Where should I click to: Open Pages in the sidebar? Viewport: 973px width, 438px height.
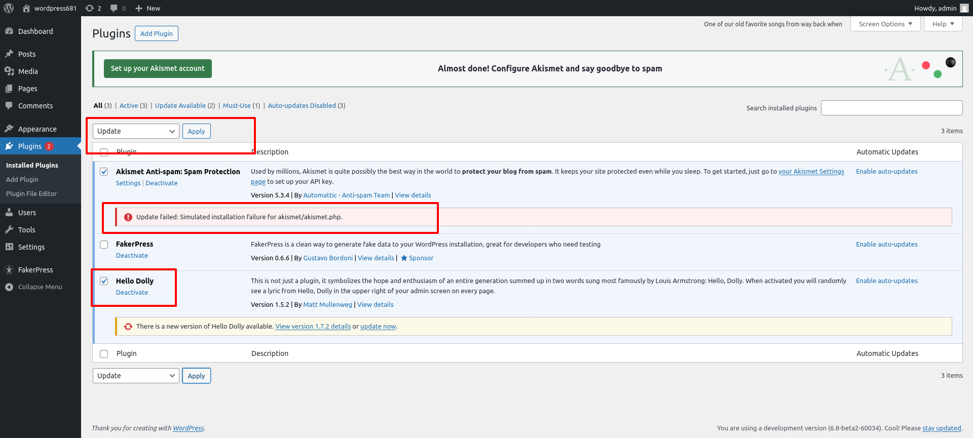tap(28, 89)
